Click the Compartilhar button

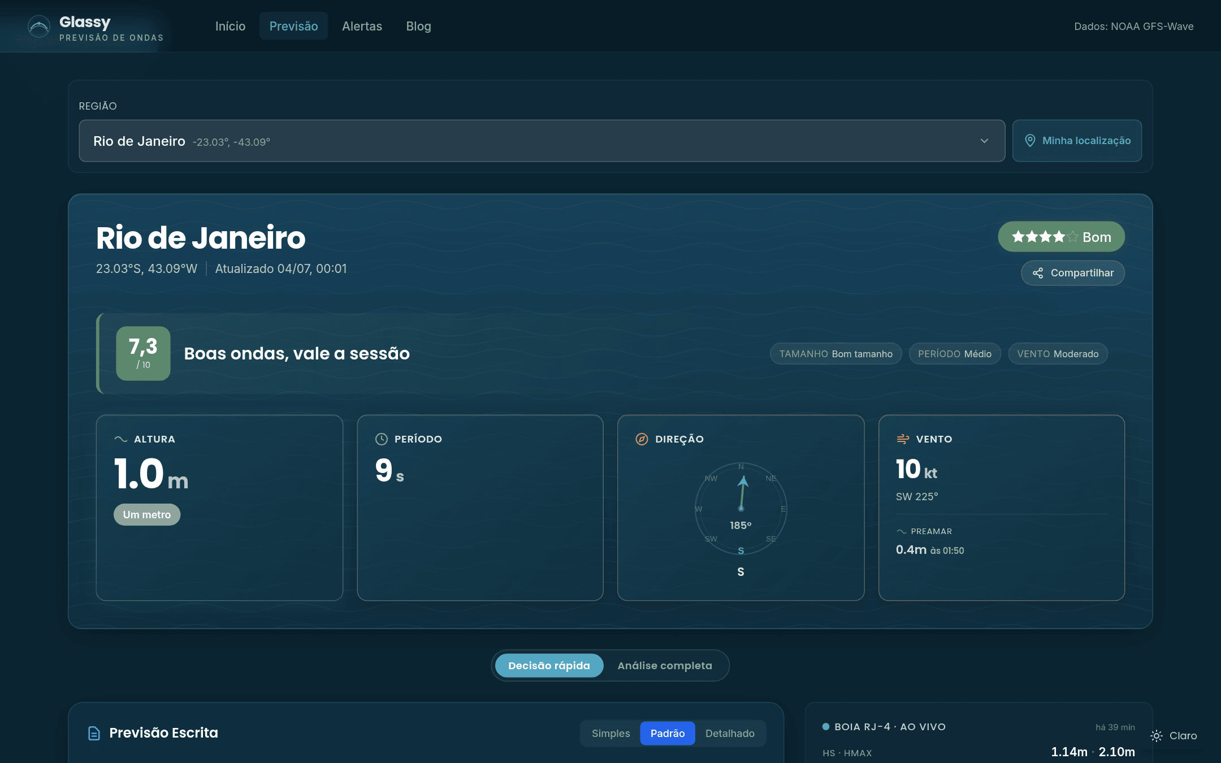(x=1072, y=273)
